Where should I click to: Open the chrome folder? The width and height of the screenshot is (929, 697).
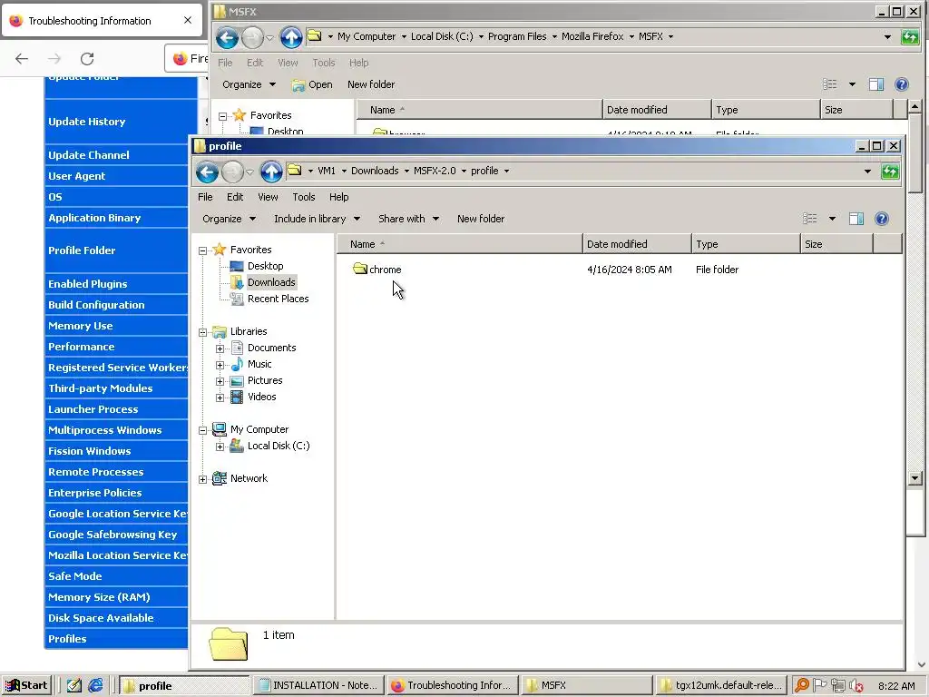(376, 269)
